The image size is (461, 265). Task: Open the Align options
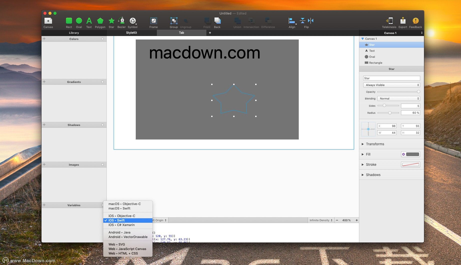tap(292, 21)
